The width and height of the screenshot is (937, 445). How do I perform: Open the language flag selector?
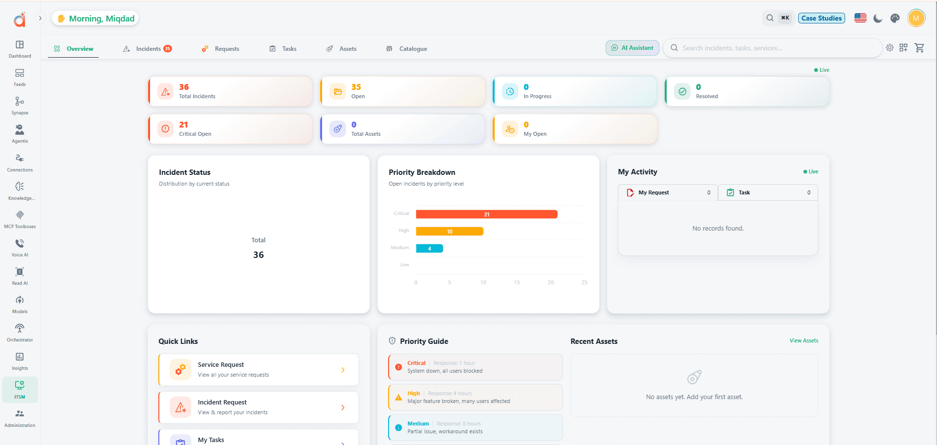[x=860, y=18]
